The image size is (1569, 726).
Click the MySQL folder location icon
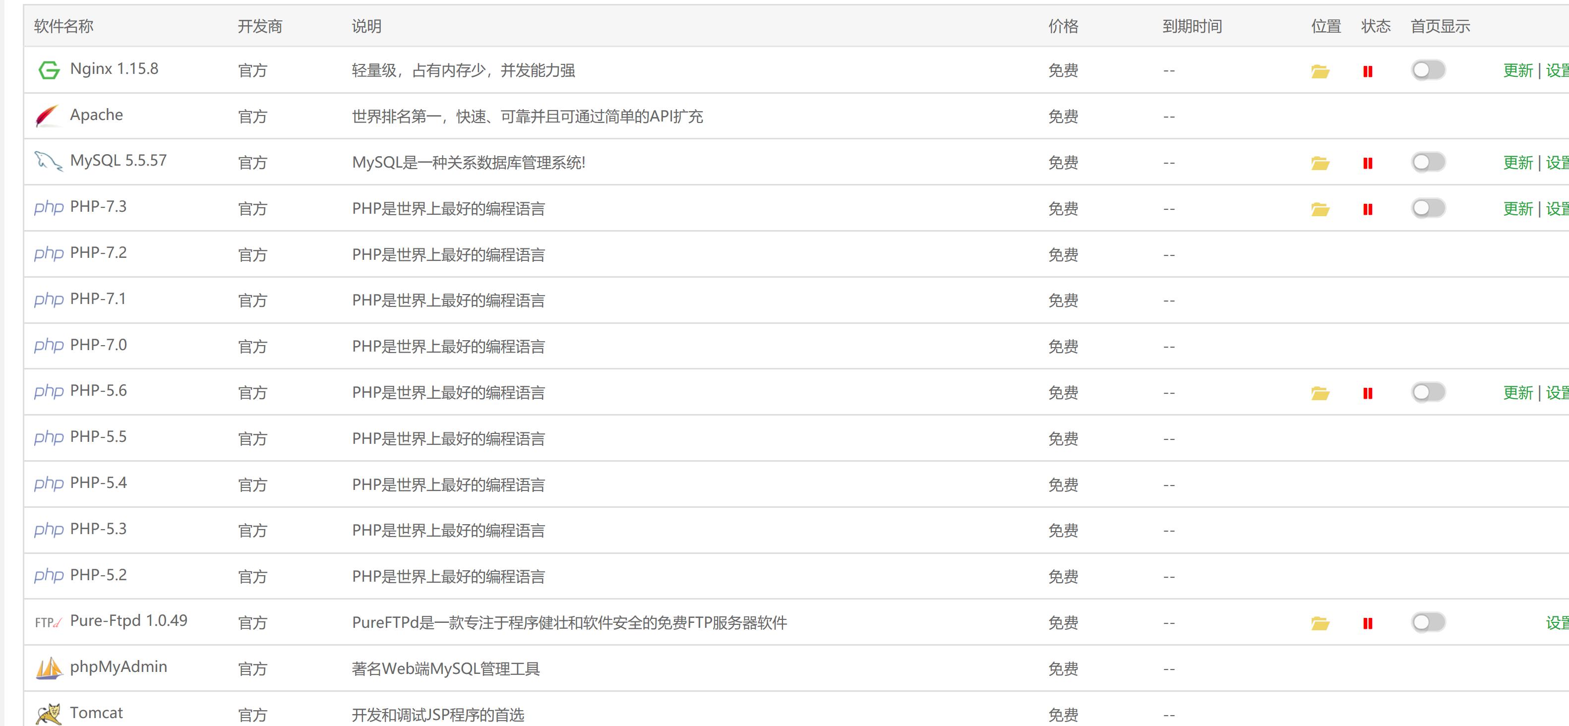[x=1320, y=163]
